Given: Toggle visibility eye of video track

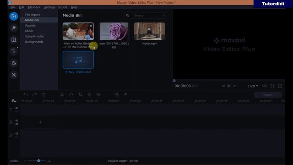Looking at the screenshot, I should pos(17,121).
